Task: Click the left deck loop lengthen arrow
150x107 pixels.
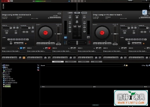Action: coord(27,39)
